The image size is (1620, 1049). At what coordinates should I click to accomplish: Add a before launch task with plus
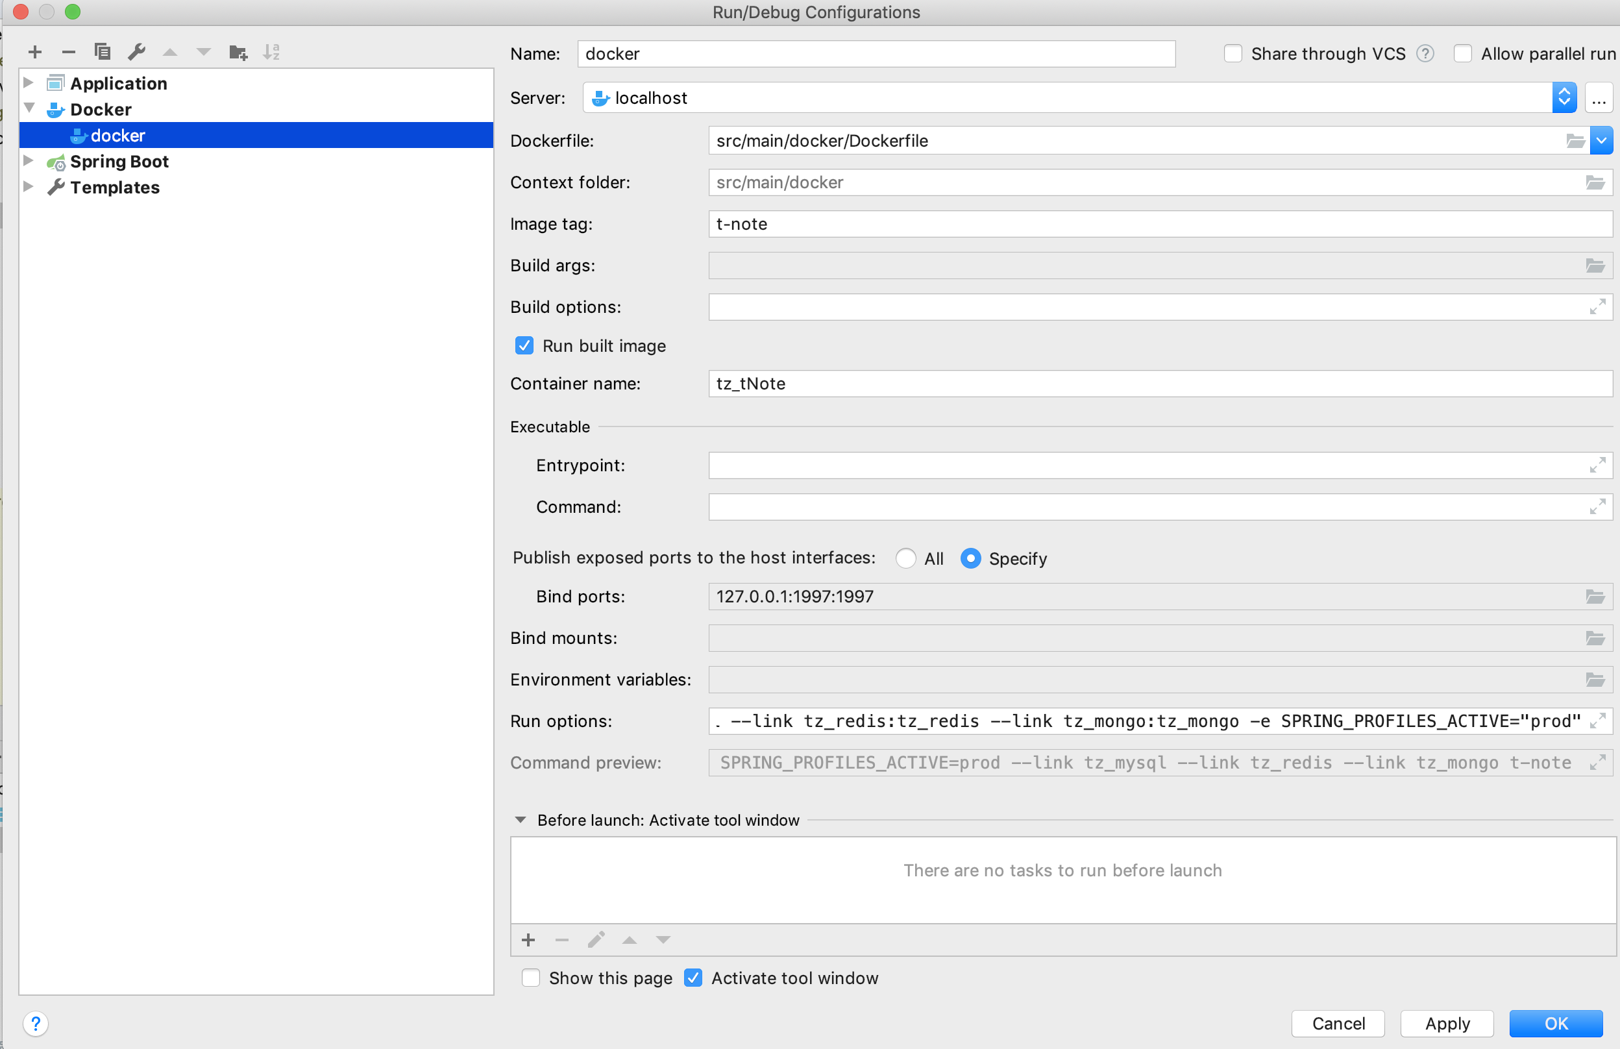point(528,940)
